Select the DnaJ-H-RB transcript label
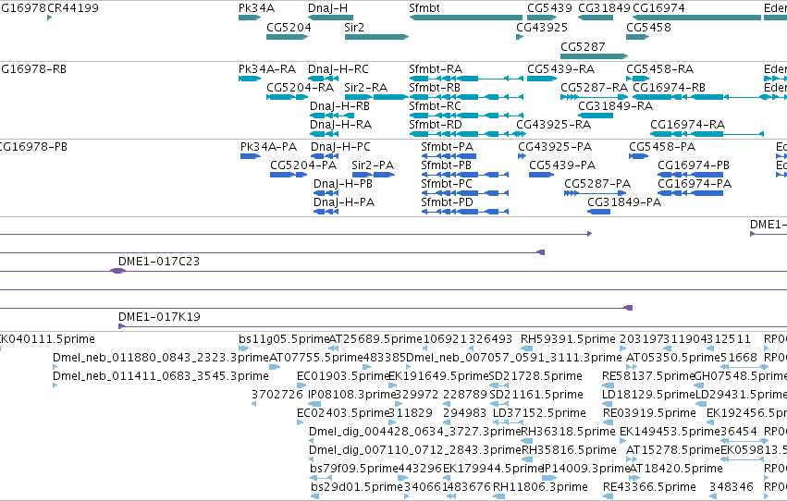Screen dimensions: 787x501 pyautogui.click(x=339, y=105)
